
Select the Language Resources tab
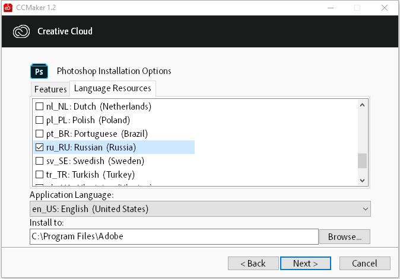point(113,88)
